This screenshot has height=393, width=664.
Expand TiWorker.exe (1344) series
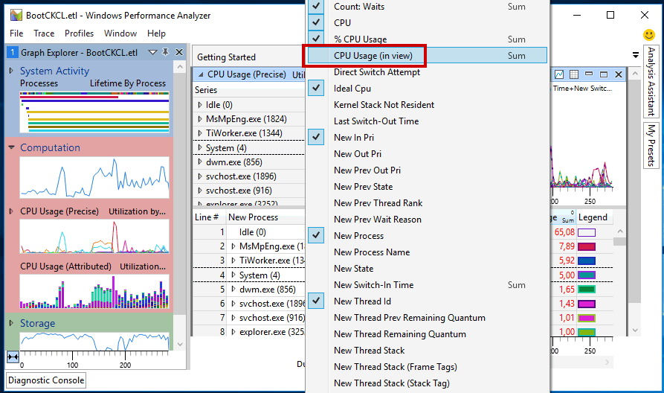coord(200,133)
